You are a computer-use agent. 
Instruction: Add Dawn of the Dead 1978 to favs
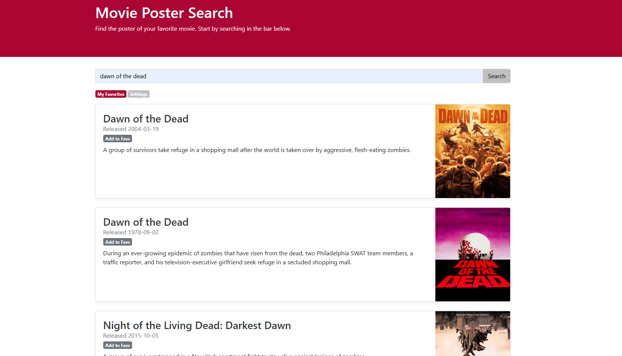[117, 242]
